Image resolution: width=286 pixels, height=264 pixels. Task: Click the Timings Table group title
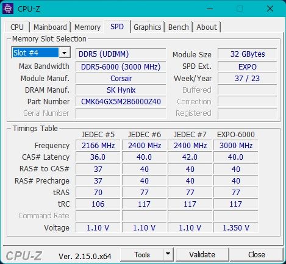pyautogui.click(x=35, y=129)
